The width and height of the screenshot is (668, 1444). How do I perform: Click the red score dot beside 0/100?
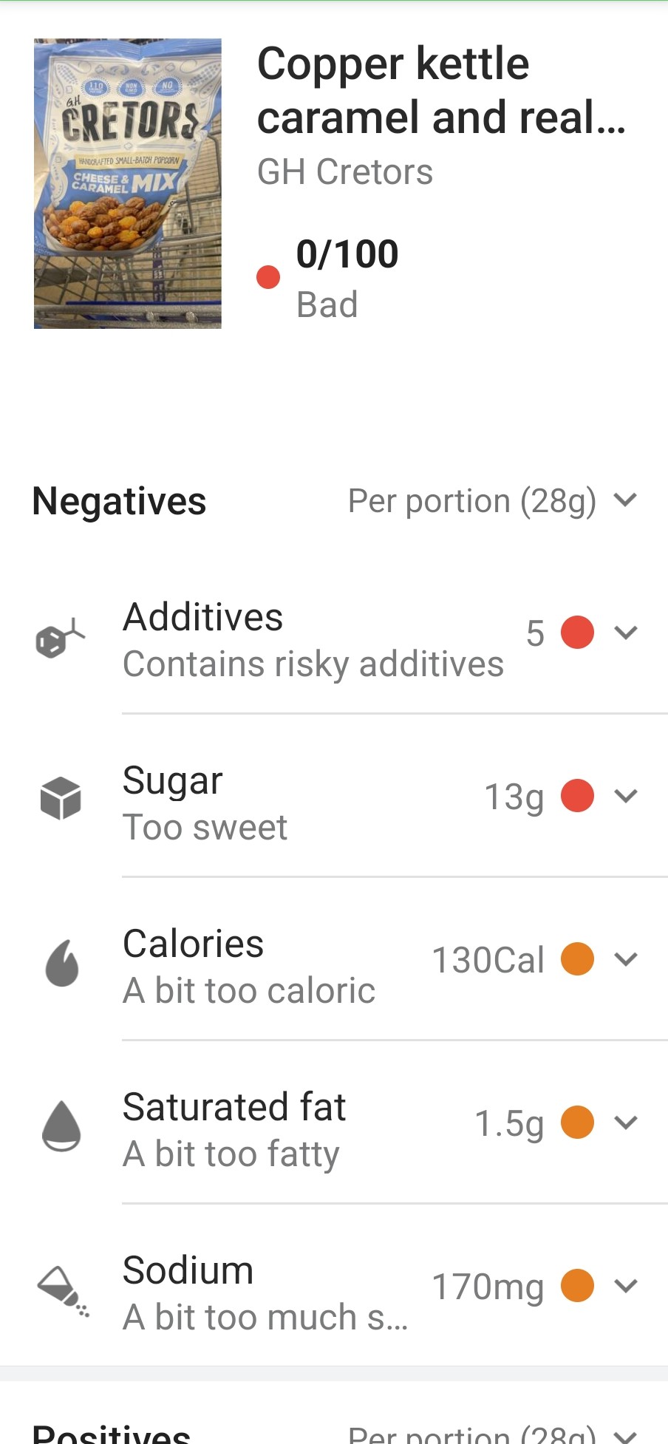[268, 277]
